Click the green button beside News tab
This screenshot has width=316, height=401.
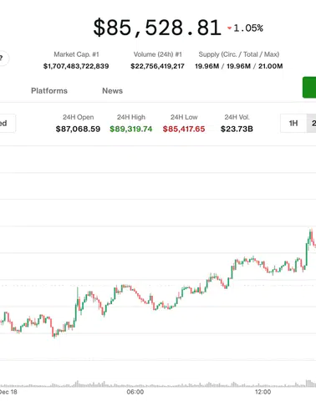[309, 88]
